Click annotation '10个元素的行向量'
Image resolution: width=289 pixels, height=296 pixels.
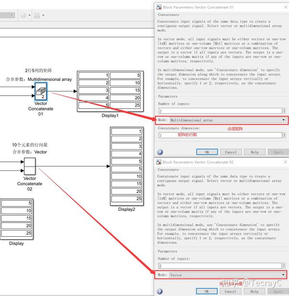click(x=30, y=145)
